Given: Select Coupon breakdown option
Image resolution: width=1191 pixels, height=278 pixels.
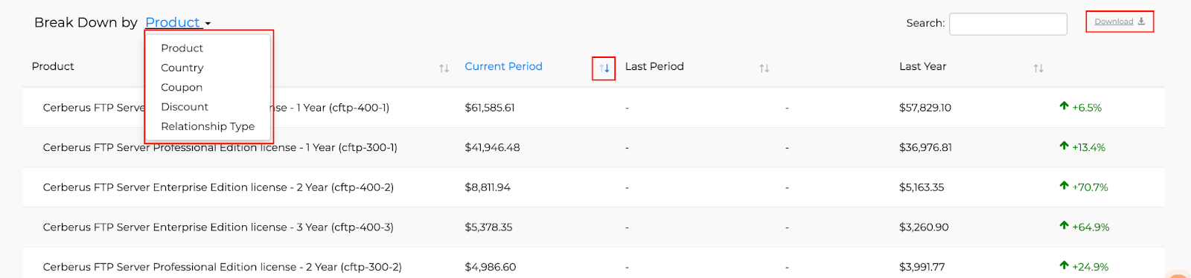Looking at the screenshot, I should [182, 87].
